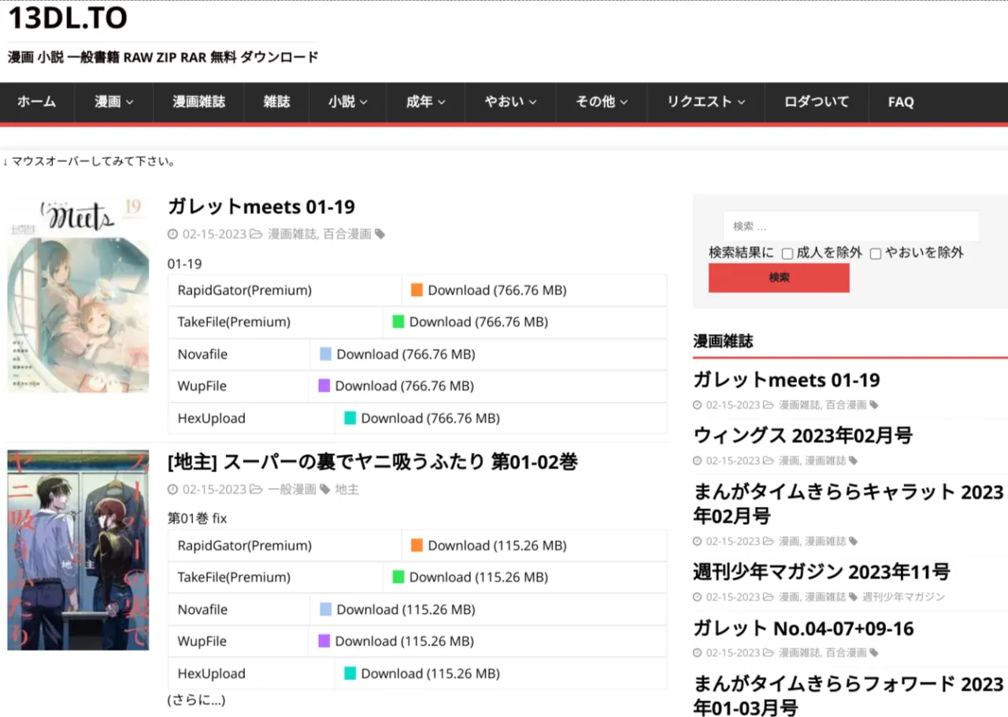Open the 漫画雑誌 menu item

click(198, 102)
